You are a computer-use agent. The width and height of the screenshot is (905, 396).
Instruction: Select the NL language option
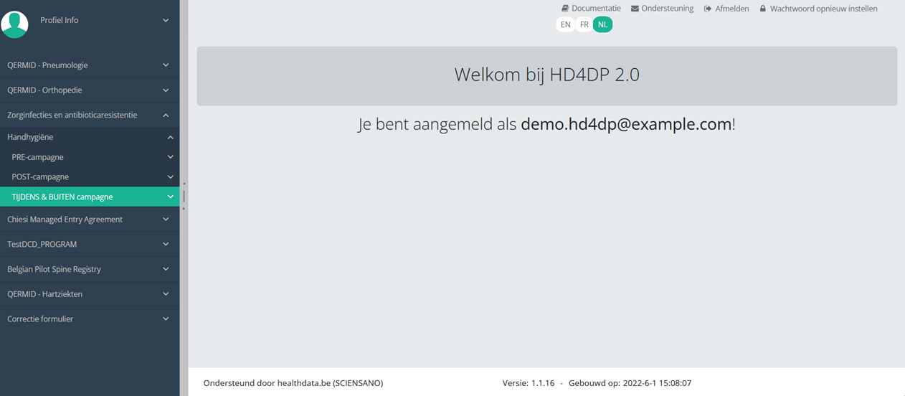point(603,24)
